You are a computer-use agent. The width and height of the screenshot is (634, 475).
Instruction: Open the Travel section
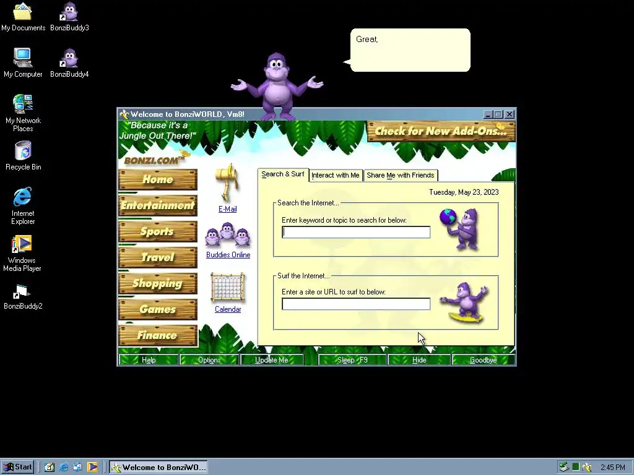(x=158, y=257)
